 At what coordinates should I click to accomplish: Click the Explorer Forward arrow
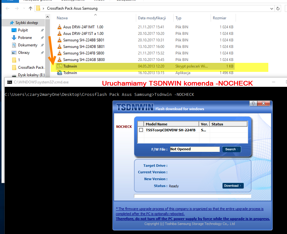17,8
